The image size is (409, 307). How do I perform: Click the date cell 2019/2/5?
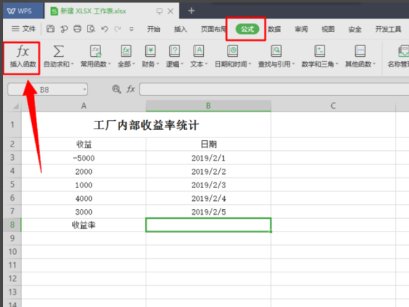tap(208, 212)
